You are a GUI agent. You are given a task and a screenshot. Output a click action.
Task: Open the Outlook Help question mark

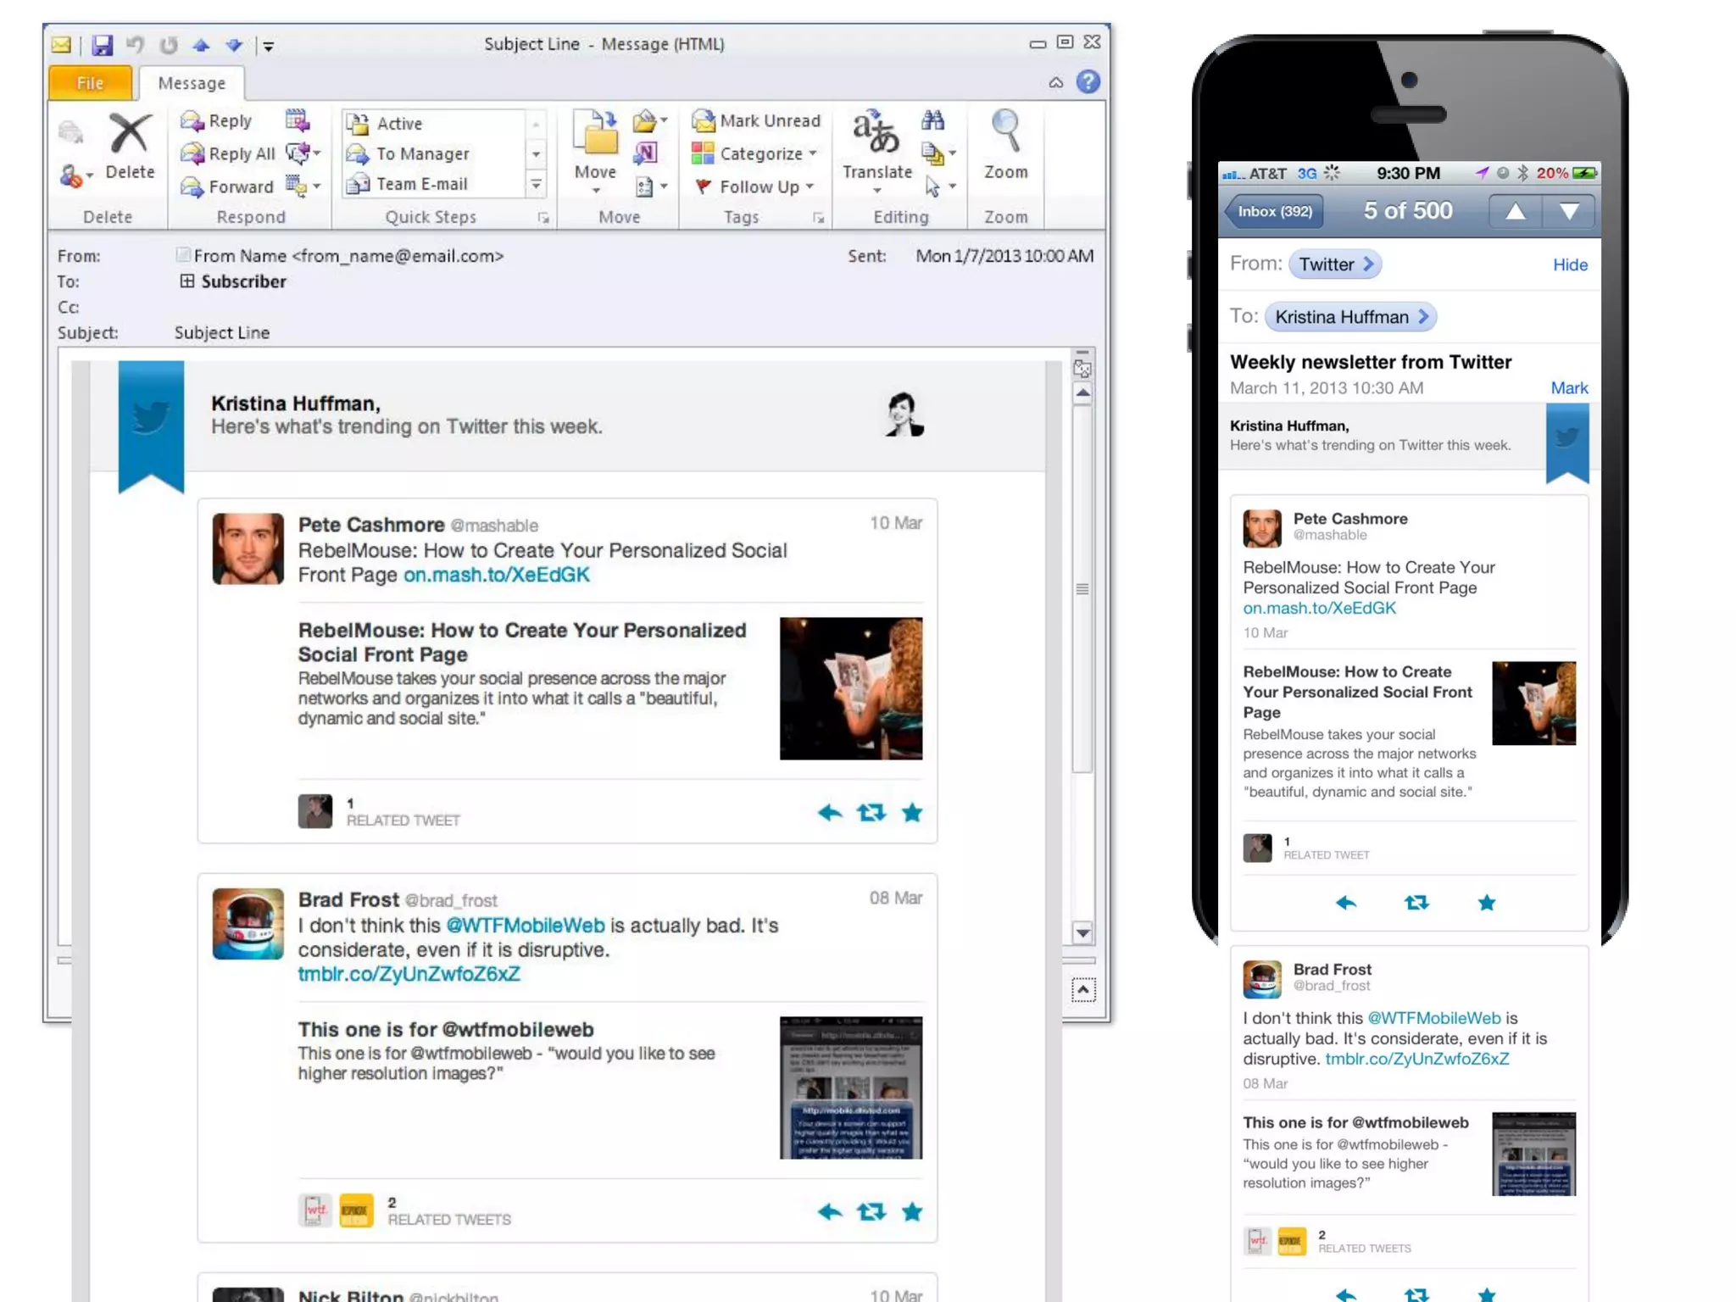tap(1088, 82)
